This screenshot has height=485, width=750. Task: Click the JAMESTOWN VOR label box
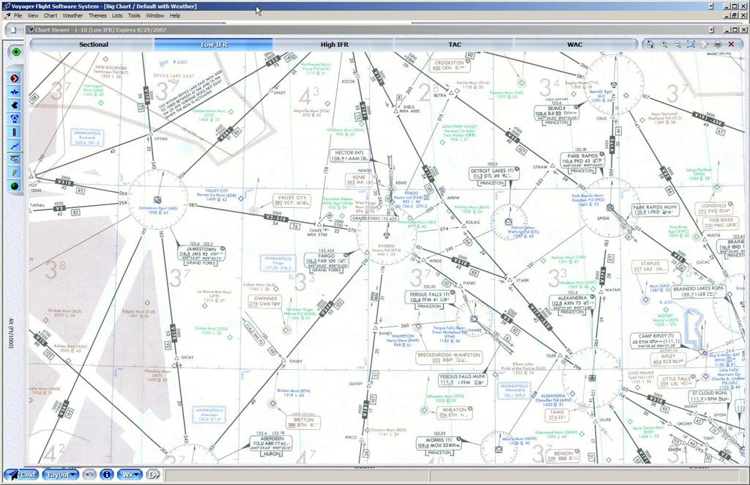point(201,254)
